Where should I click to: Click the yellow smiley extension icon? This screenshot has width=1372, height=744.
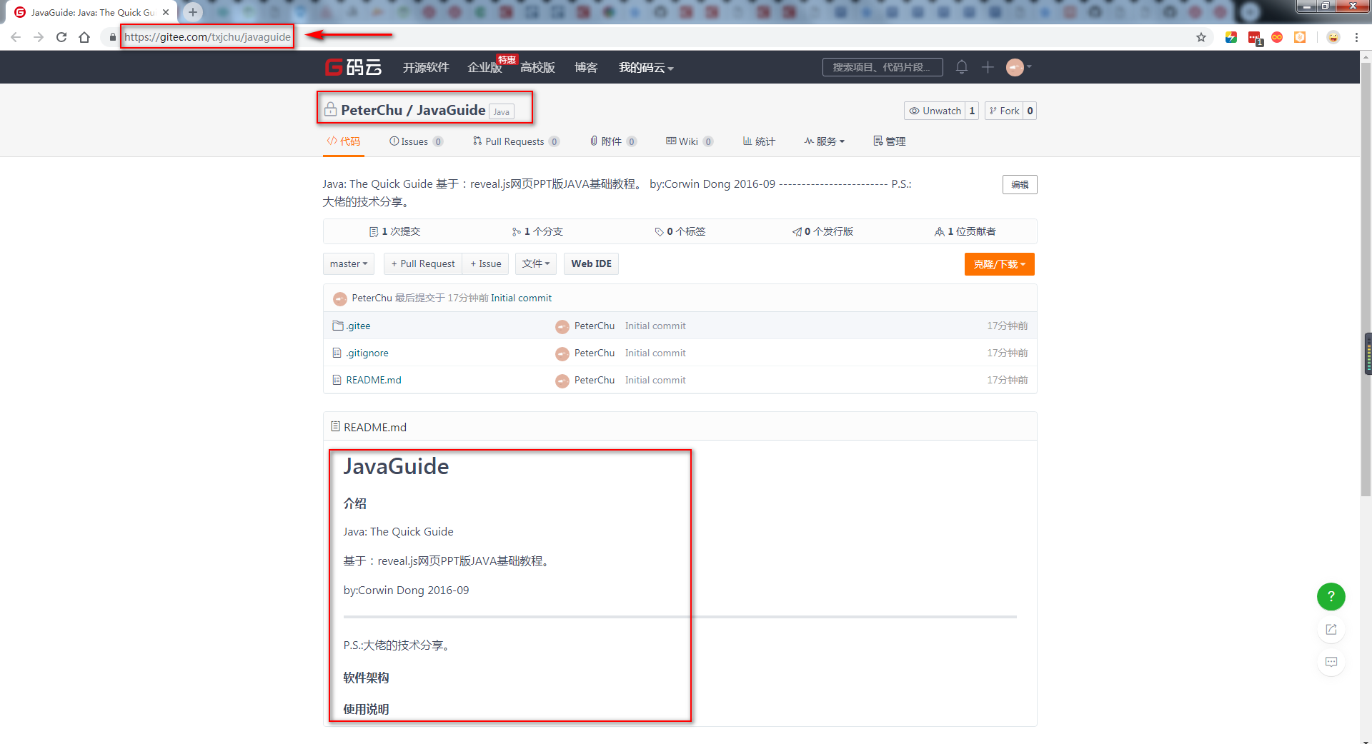pyautogui.click(x=1333, y=37)
